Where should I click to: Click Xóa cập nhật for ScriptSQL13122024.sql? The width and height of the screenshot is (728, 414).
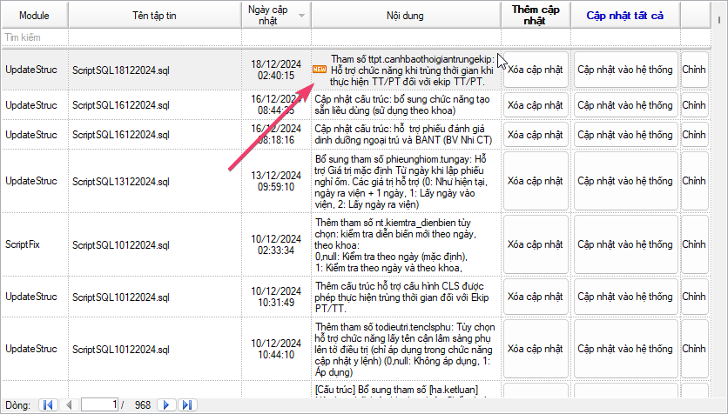click(x=536, y=181)
